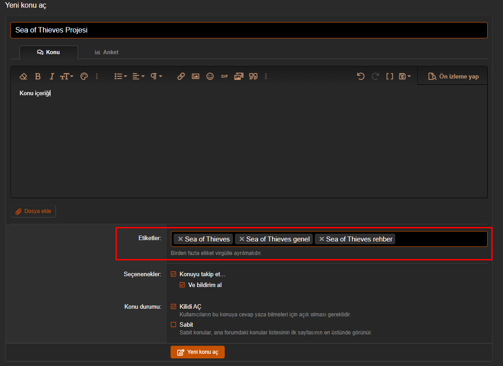Open the paragraph format dropdown
This screenshot has height=366, width=503.
tap(157, 76)
